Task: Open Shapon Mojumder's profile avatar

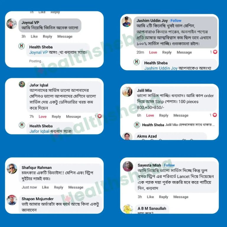Action: [x=12, y=200]
